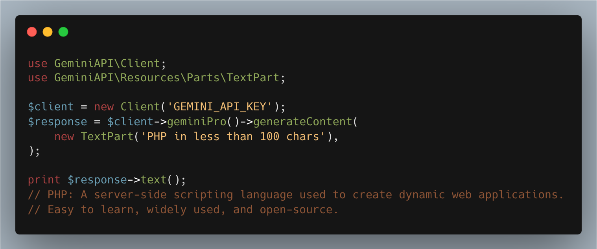597x249 pixels.
Task: Click $response at start of assignment line
Action: click(x=57, y=122)
